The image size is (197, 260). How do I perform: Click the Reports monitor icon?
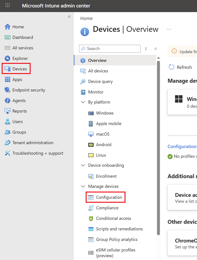coord(8,111)
